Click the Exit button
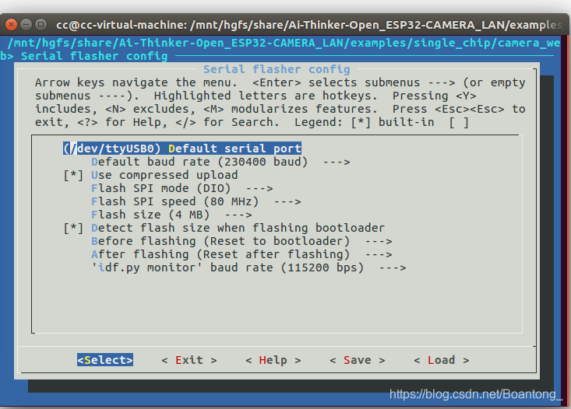This screenshot has width=571, height=409. [x=189, y=360]
